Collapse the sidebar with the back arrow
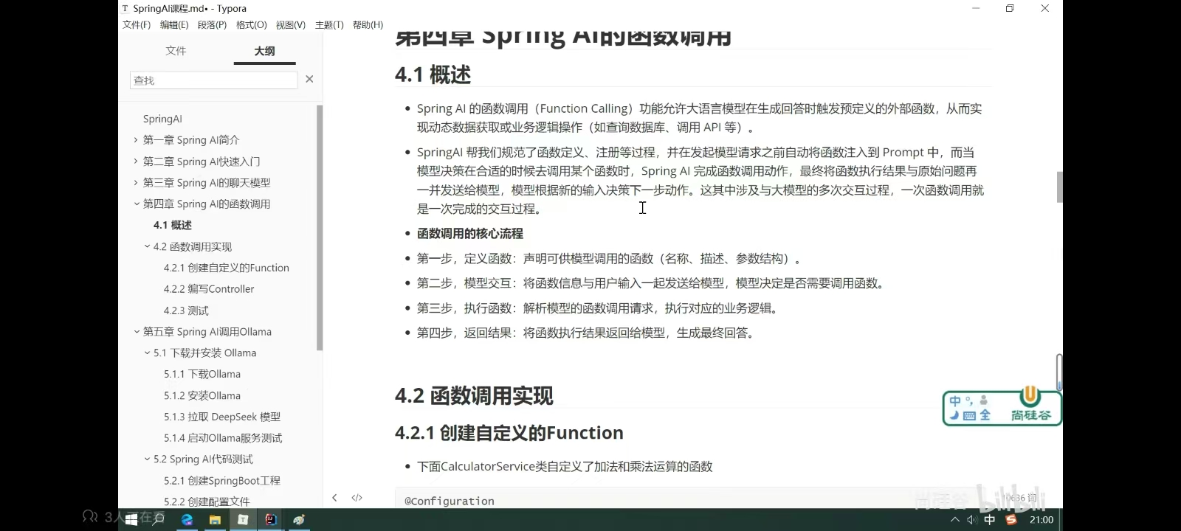 334,498
